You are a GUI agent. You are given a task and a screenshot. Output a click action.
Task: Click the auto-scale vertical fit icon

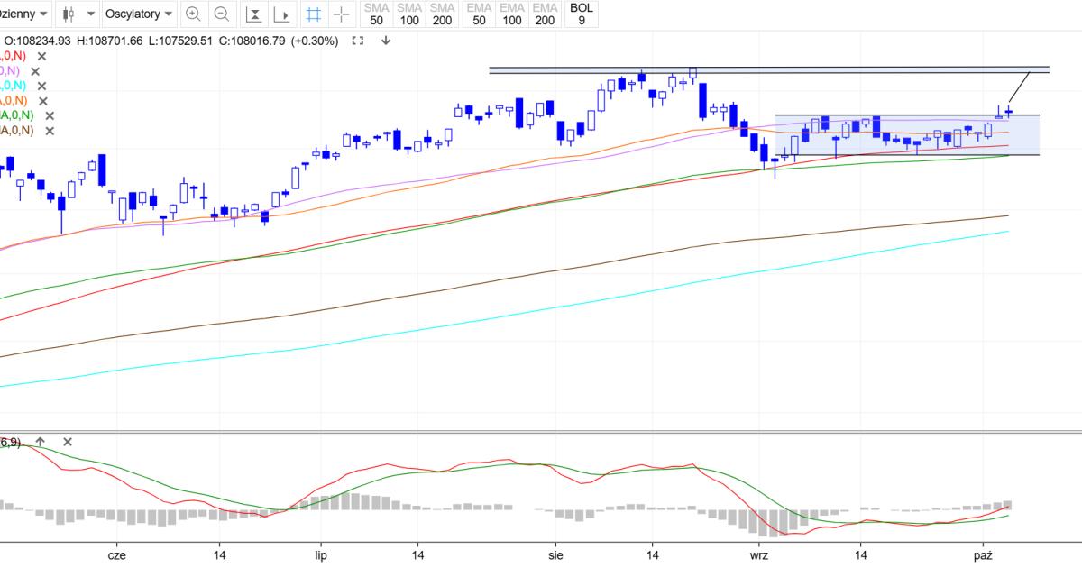(x=255, y=14)
